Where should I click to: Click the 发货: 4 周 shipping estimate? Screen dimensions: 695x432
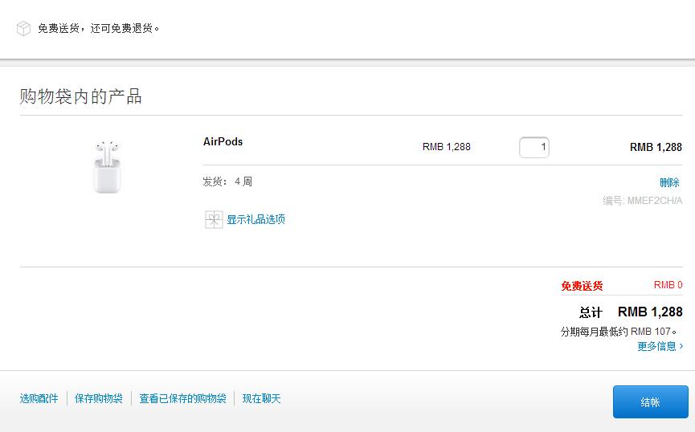tap(227, 181)
